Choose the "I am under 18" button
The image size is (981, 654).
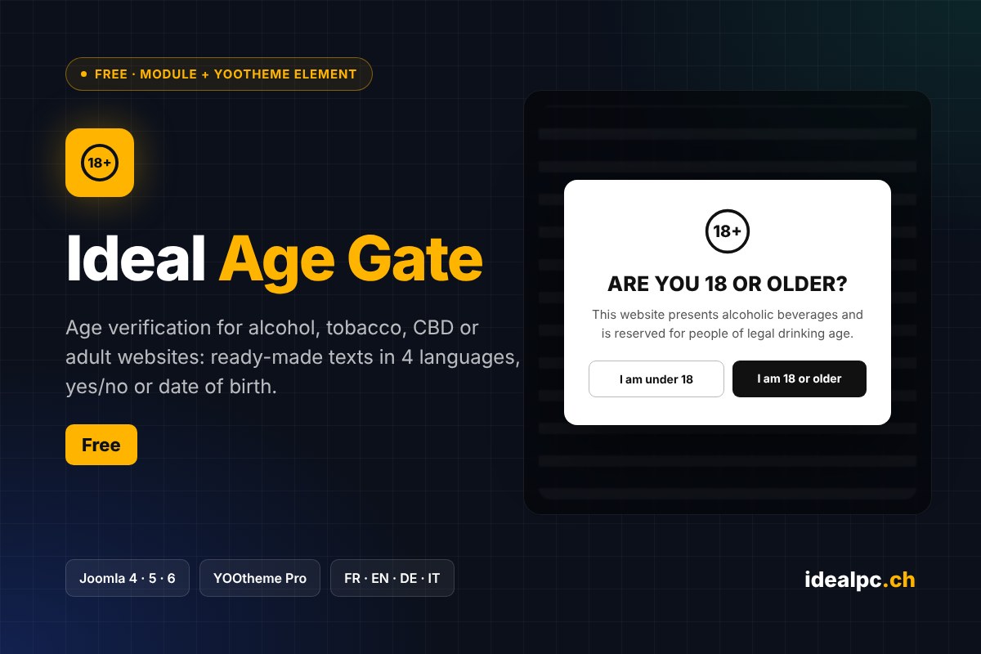point(656,379)
